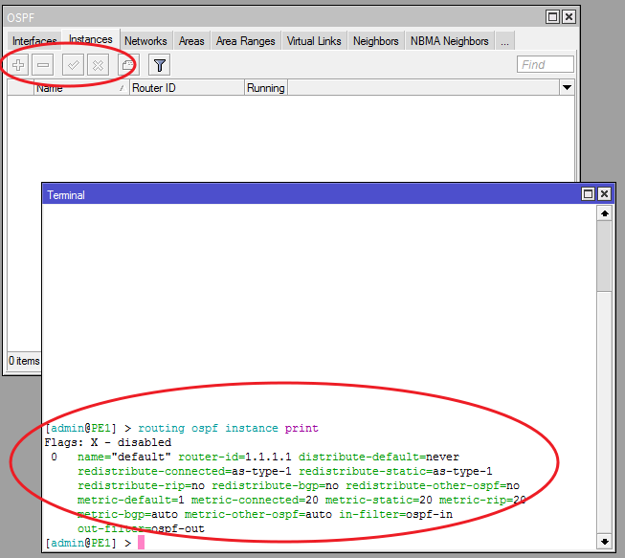Sort by the Router ID column header

(x=187, y=88)
